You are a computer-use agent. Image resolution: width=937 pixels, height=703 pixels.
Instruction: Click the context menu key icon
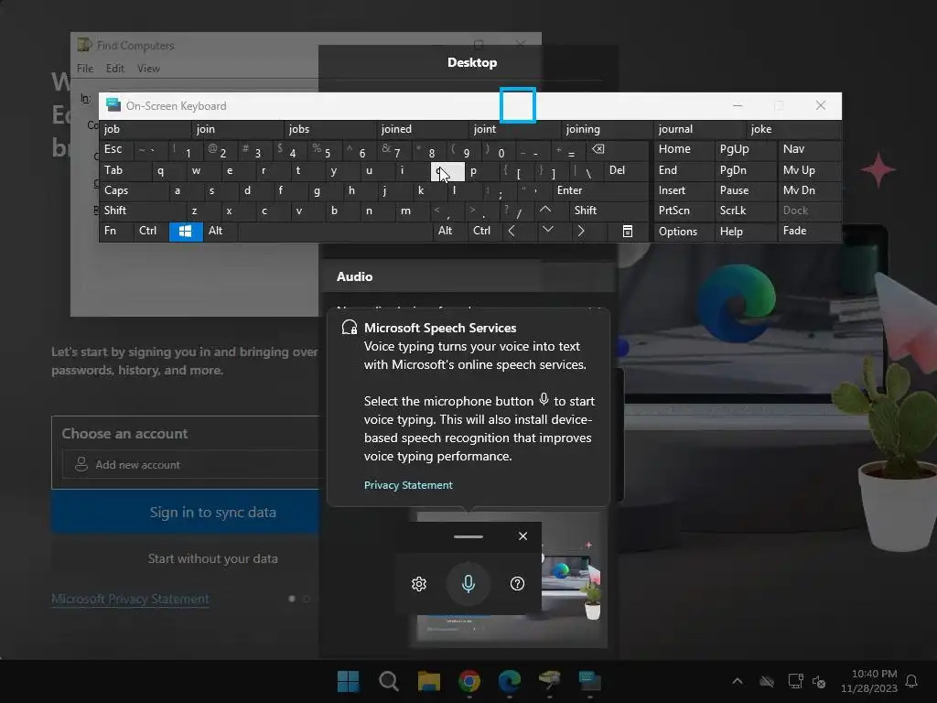(x=628, y=232)
